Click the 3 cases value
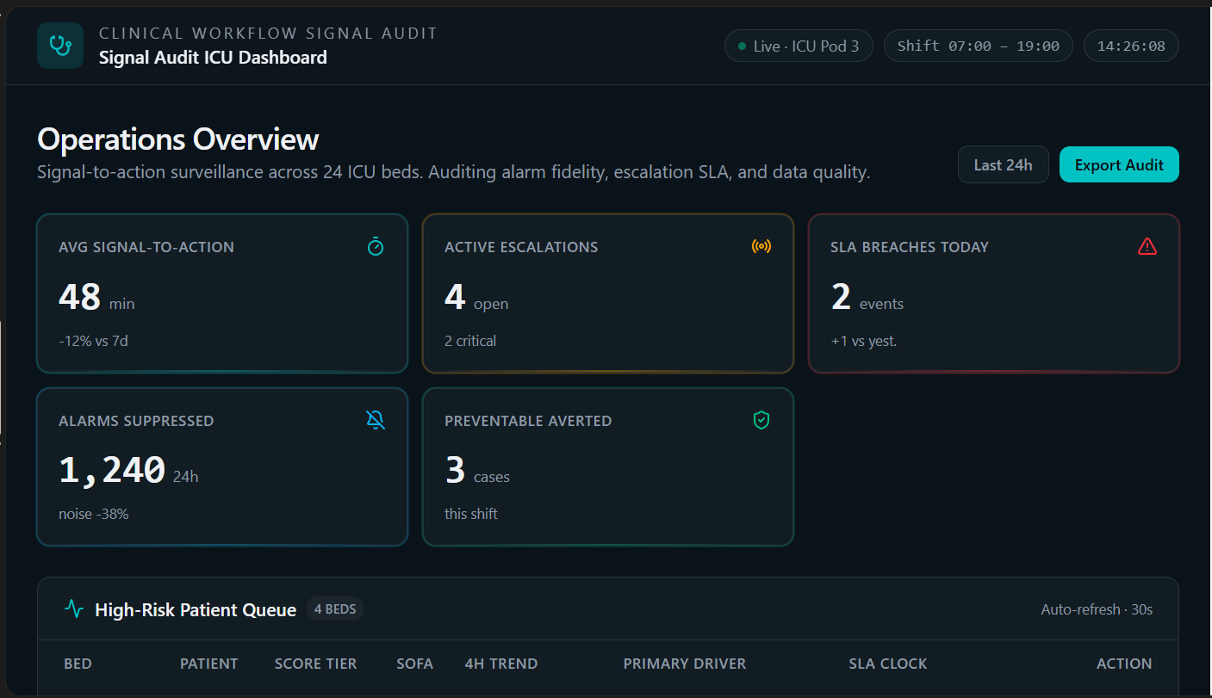 (x=477, y=472)
